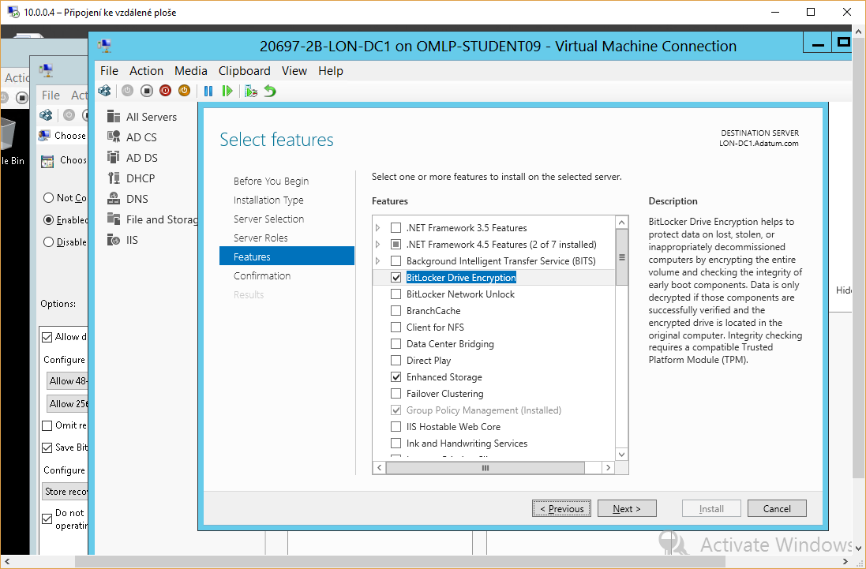Click the Next button
866x569 pixels.
click(x=627, y=508)
